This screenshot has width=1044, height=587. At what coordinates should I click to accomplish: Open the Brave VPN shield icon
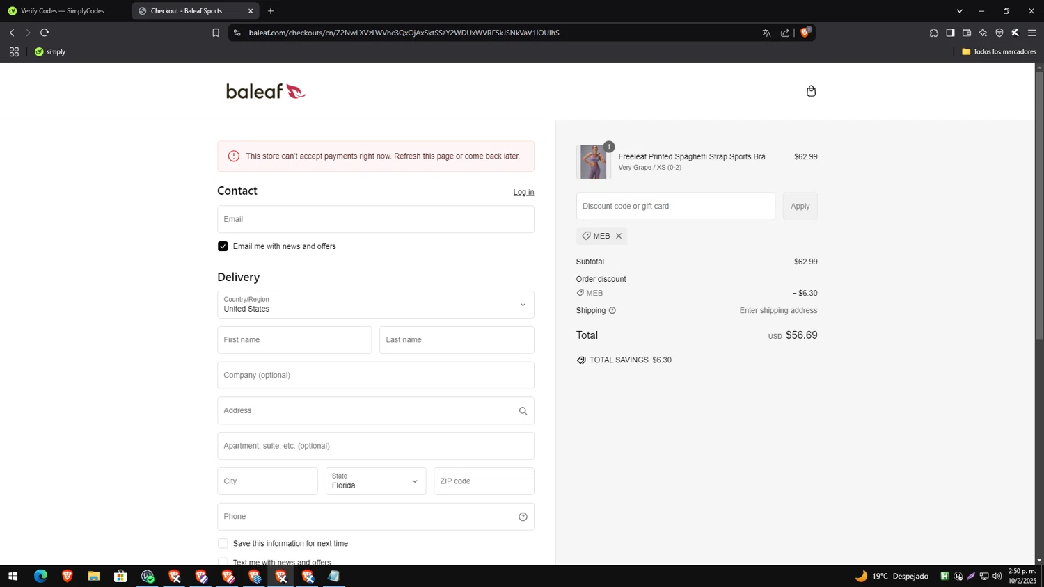pos(999,33)
